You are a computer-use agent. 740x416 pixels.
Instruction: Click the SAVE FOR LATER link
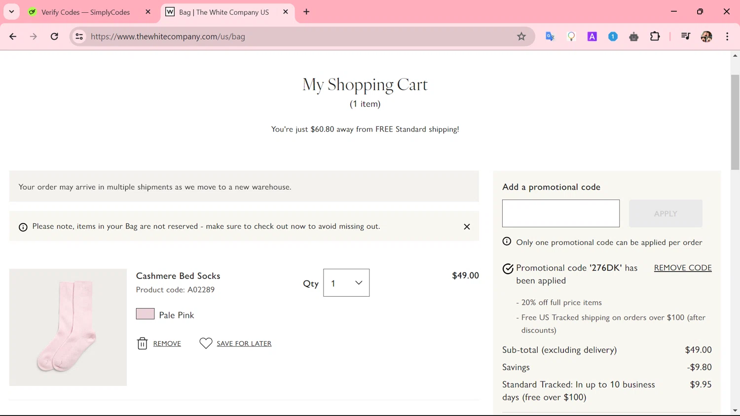(244, 344)
